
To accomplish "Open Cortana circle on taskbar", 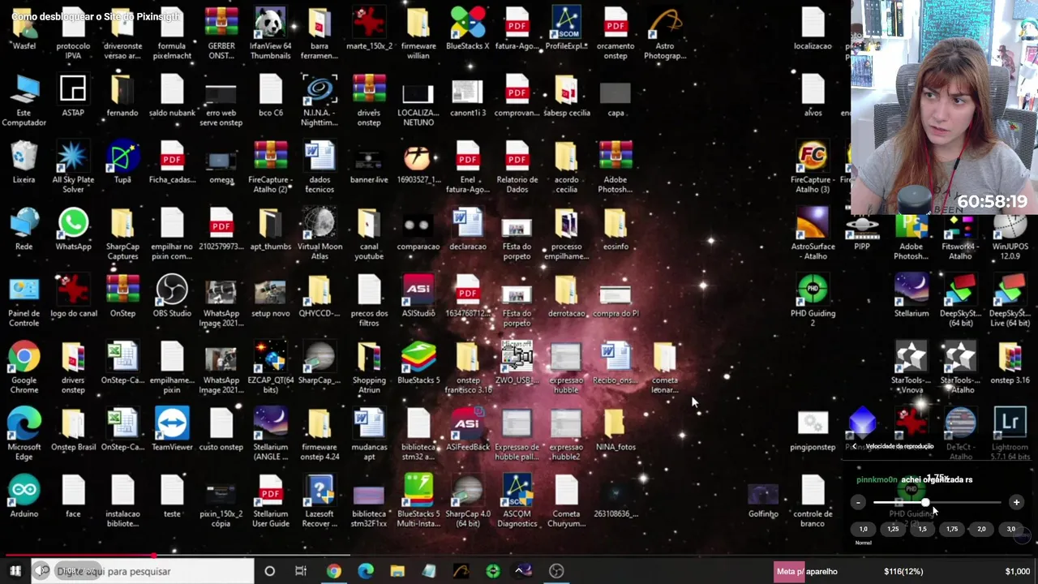I will (270, 571).
